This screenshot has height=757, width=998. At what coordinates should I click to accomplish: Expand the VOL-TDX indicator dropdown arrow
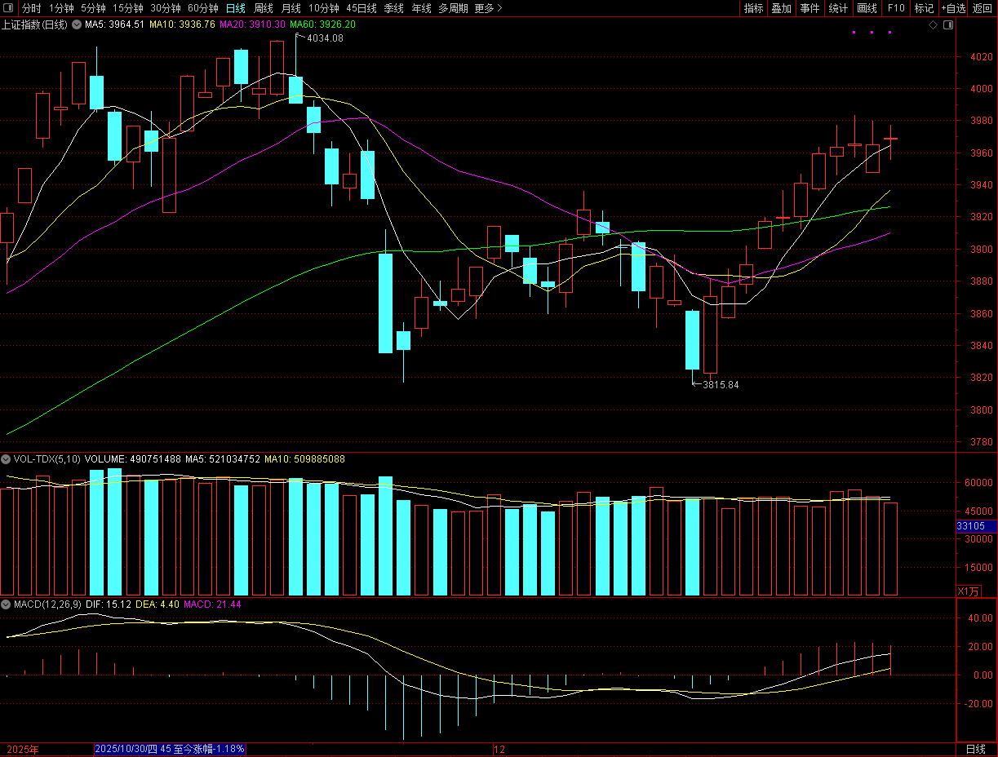click(x=7, y=459)
